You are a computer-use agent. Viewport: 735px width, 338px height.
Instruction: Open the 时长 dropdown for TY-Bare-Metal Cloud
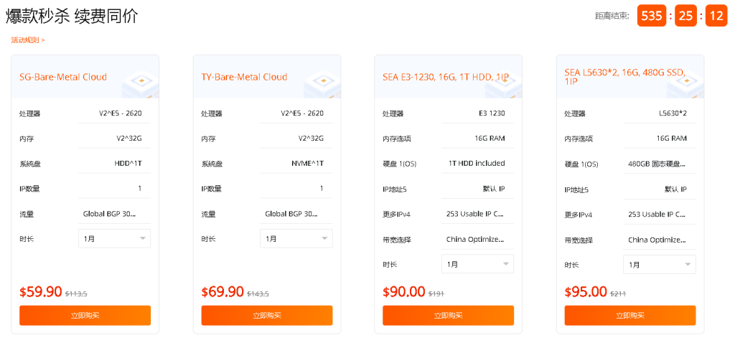coord(296,238)
